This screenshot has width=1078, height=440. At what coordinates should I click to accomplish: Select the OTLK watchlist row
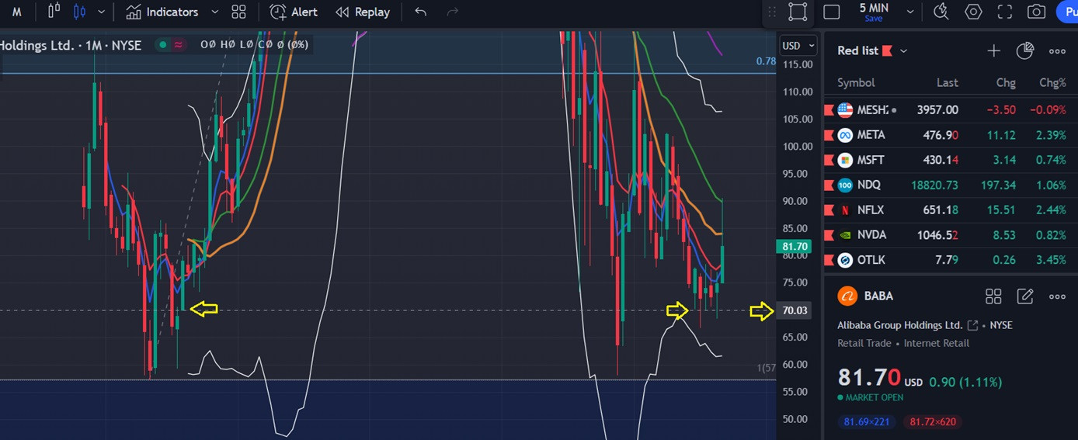click(x=951, y=259)
